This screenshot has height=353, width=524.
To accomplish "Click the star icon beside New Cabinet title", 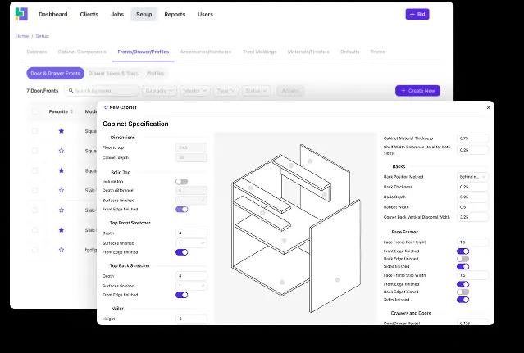I will pos(106,107).
